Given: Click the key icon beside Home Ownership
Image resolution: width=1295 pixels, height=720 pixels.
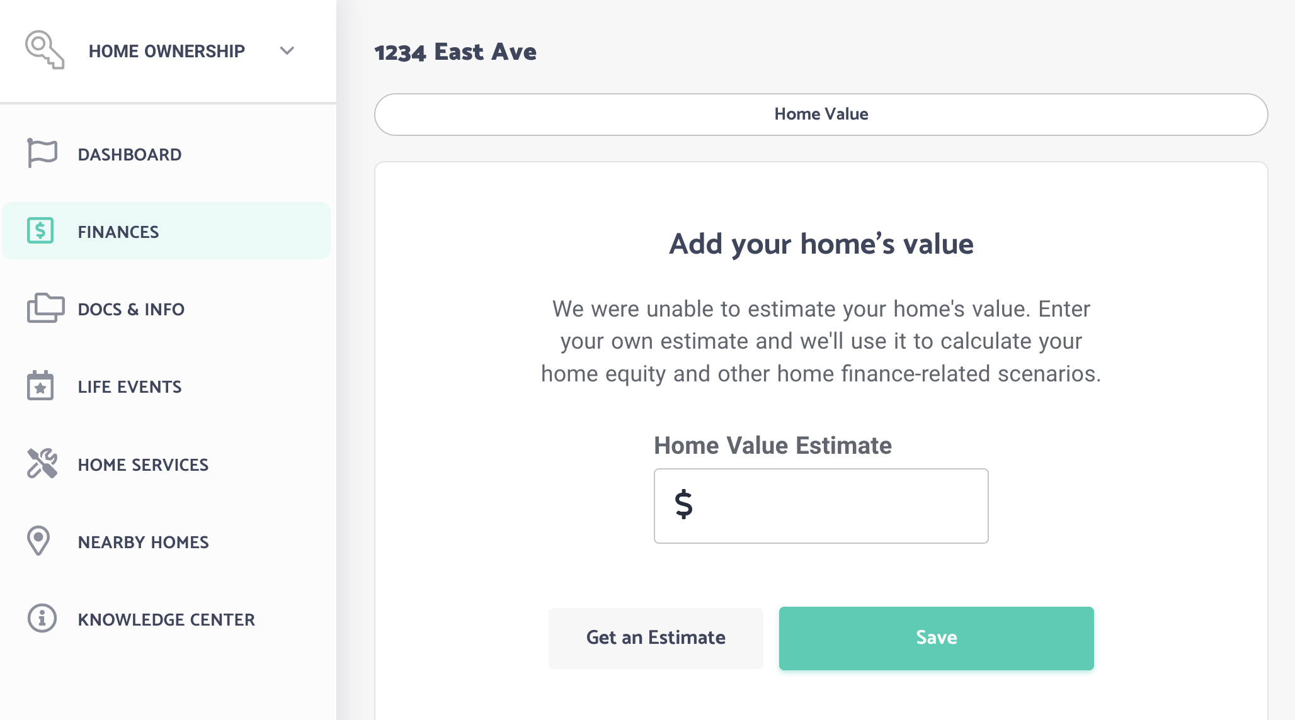Looking at the screenshot, I should (x=45, y=50).
